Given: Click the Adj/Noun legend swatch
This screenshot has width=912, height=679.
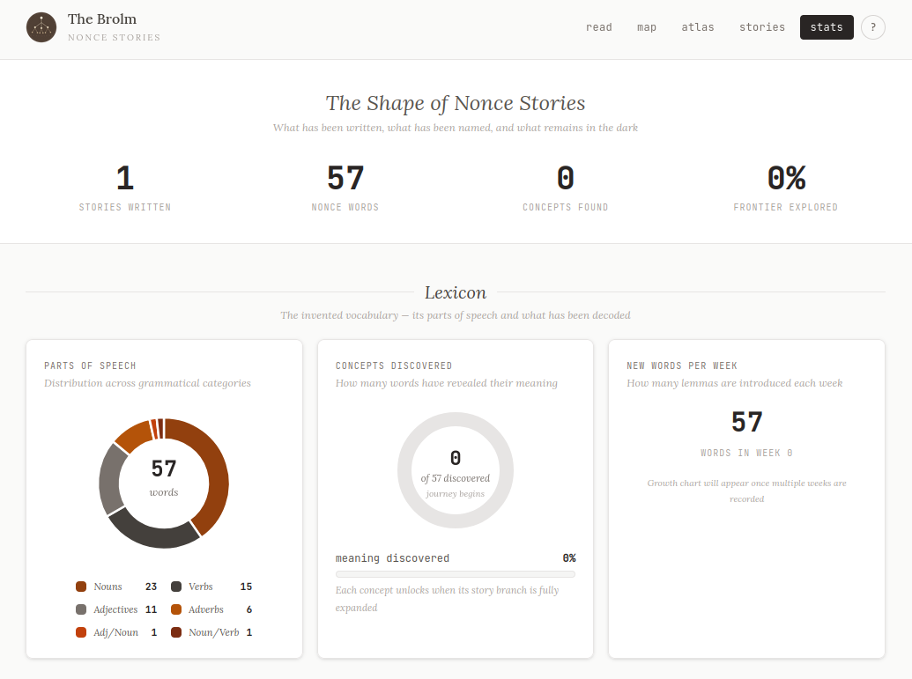Looking at the screenshot, I should point(81,632).
